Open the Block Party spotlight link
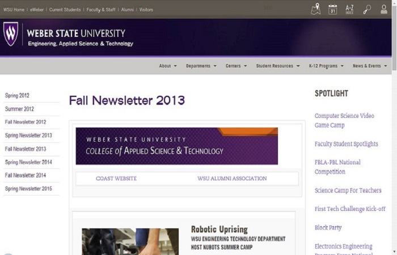 pyautogui.click(x=328, y=228)
